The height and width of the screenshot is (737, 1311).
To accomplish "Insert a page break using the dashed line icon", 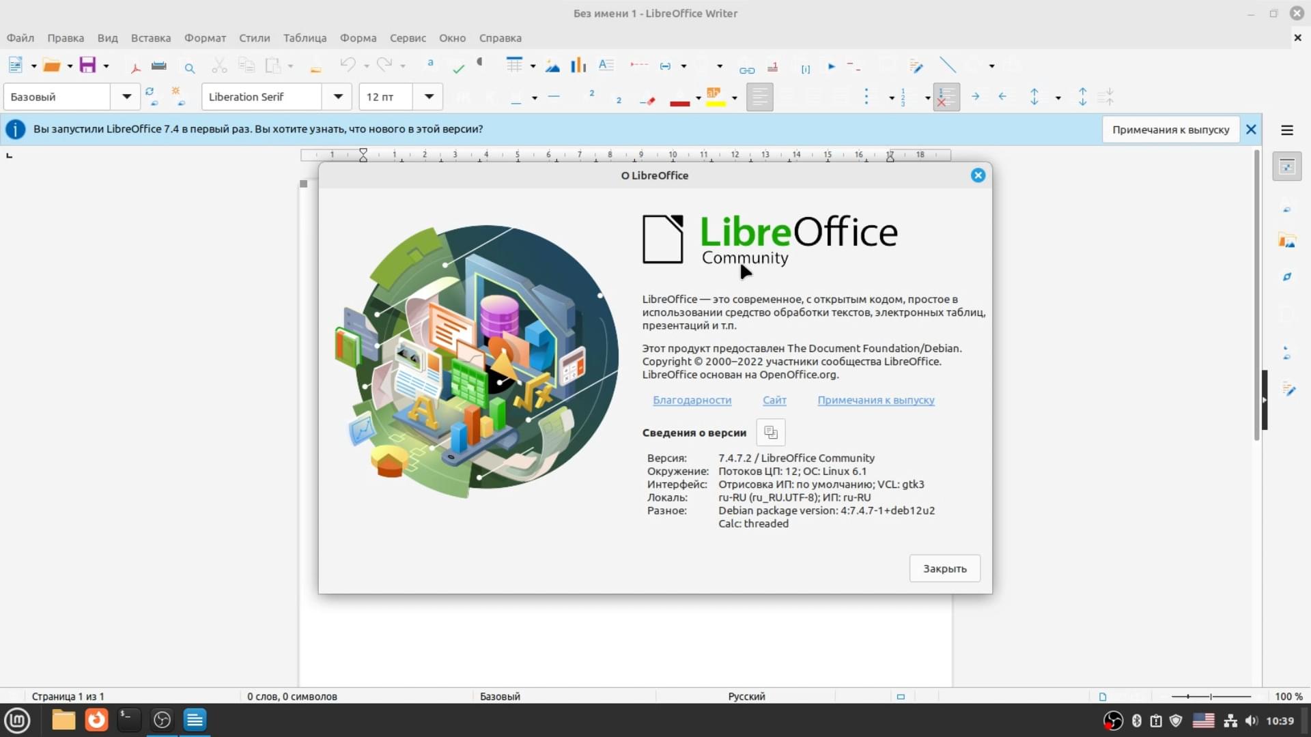I will (639, 65).
